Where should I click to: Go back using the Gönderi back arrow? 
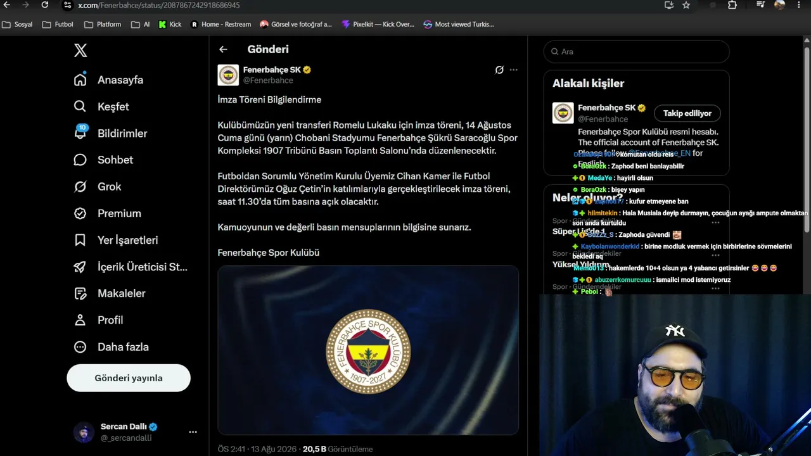click(223, 49)
